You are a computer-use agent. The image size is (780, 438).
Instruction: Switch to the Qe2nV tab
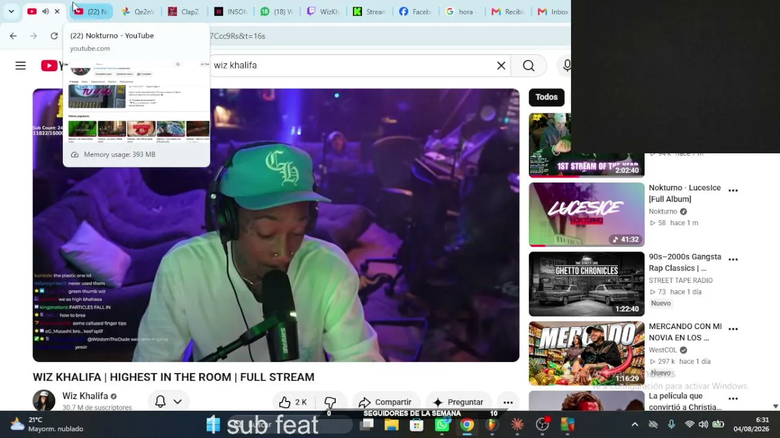point(138,12)
